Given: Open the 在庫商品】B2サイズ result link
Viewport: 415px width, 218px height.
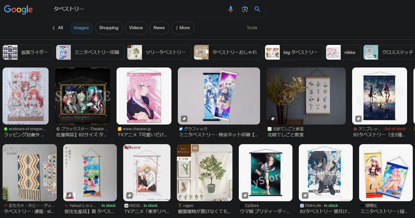Looking at the screenshot, I should (x=81, y=135).
